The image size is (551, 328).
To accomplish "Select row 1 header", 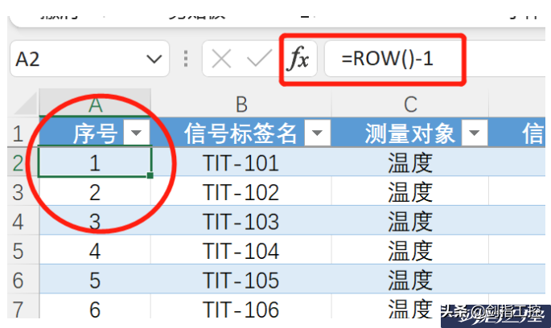I will (x=23, y=133).
